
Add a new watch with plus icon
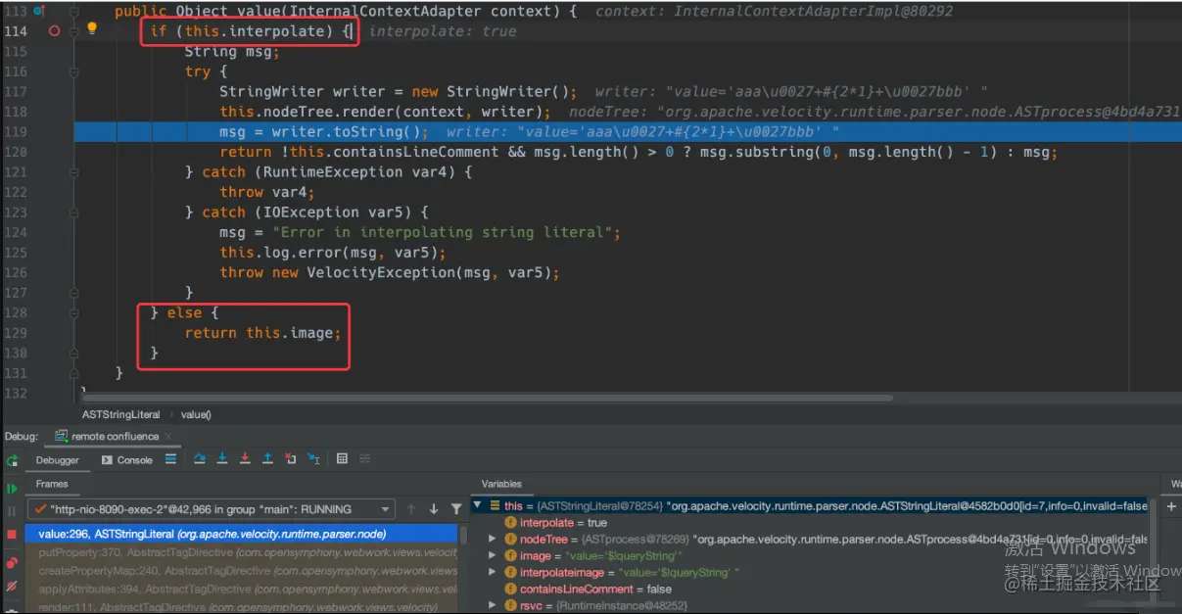1171,507
